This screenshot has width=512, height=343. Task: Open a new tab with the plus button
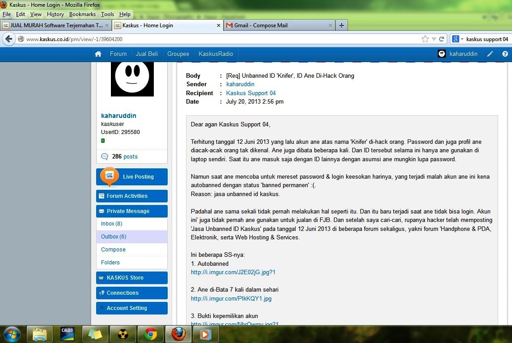[341, 25]
